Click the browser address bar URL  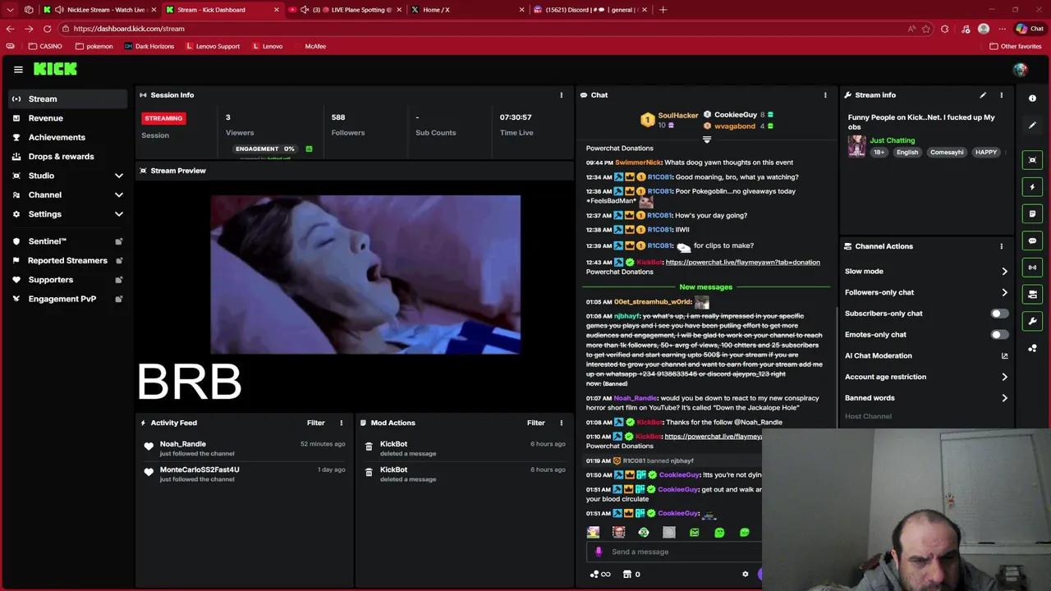pos(129,29)
